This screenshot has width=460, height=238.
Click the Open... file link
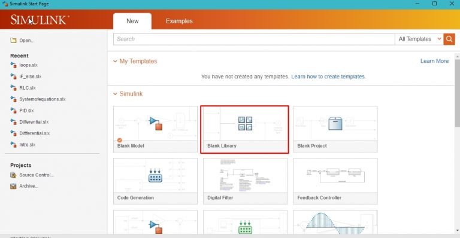pyautogui.click(x=27, y=41)
